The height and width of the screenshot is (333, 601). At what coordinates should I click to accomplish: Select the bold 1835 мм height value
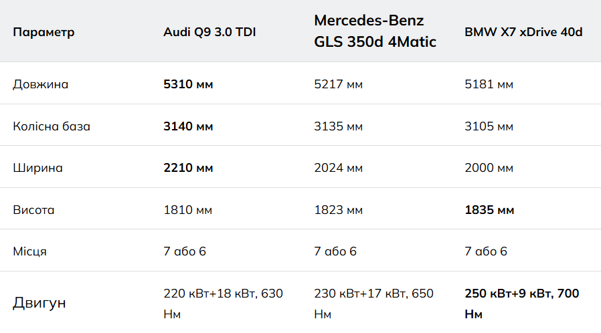[x=489, y=210]
